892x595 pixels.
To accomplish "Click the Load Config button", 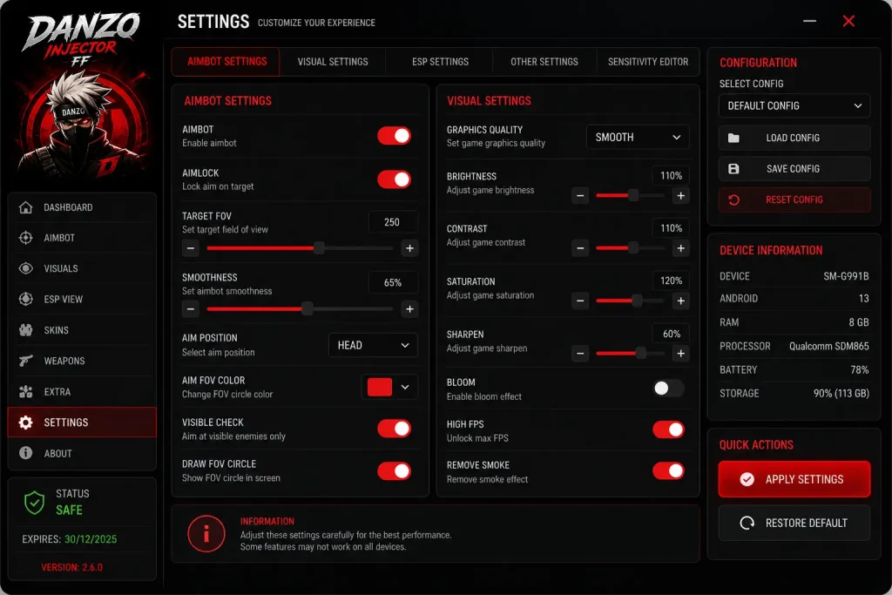I will pyautogui.click(x=794, y=138).
